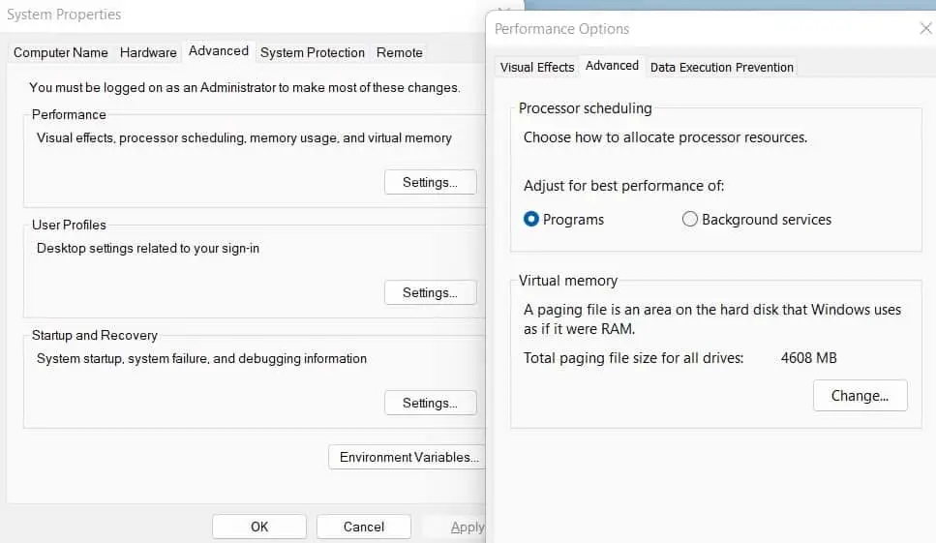Cancel the System Properties dialog
The width and height of the screenshot is (936, 543).
point(363,527)
